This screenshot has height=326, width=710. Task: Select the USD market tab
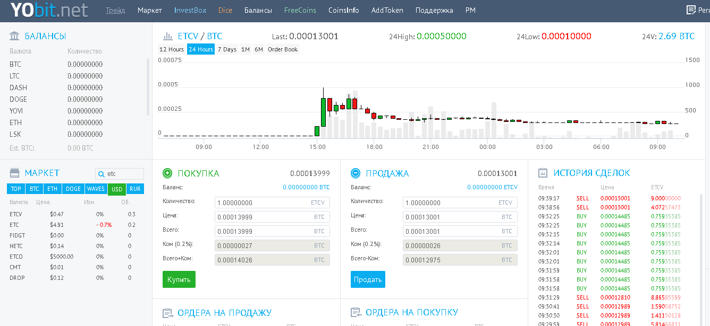tap(117, 189)
